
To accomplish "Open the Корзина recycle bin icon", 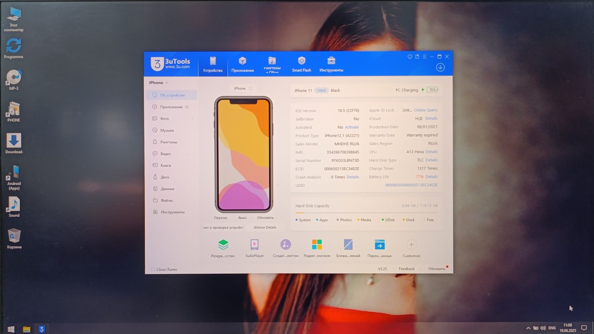I will 14,238.
